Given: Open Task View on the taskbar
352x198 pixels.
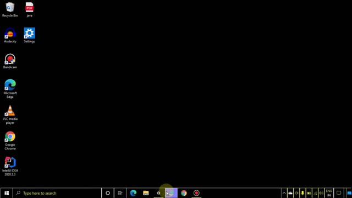Looking at the screenshot, I should pos(120,193).
